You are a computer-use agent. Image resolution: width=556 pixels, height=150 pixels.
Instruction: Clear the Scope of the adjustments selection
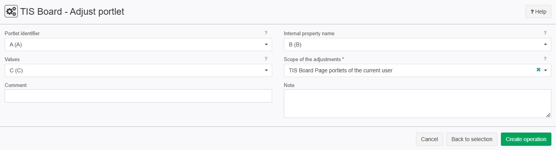(538, 70)
